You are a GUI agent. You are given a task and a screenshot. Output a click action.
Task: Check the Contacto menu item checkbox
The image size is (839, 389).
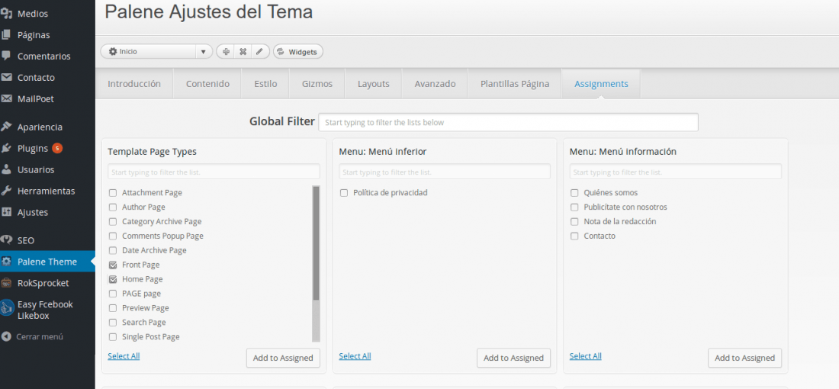point(574,236)
